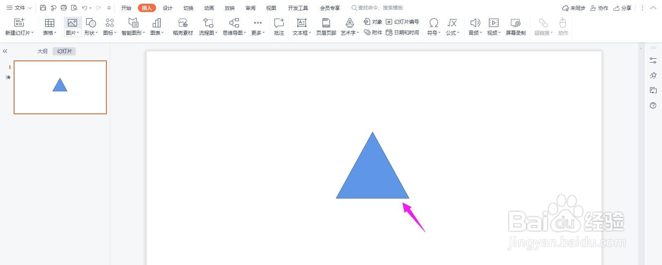Open the 开始 ribbon tab
This screenshot has height=265, width=662.
pyautogui.click(x=126, y=8)
